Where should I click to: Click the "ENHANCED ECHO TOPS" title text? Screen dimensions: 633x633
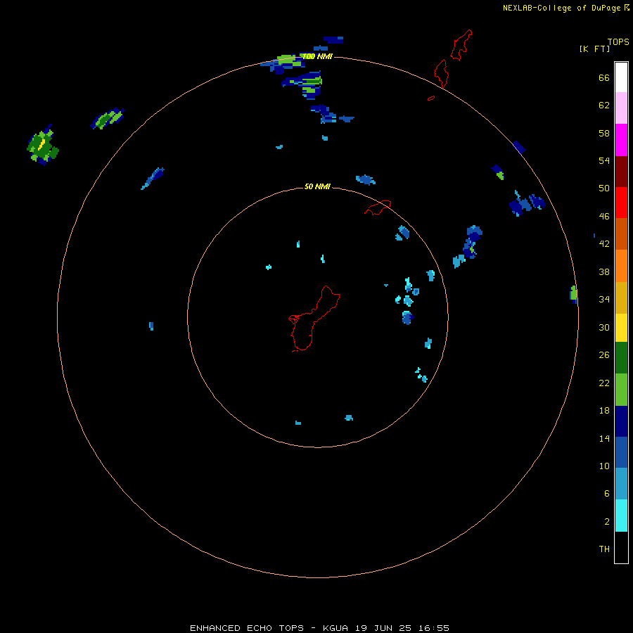click(247, 628)
